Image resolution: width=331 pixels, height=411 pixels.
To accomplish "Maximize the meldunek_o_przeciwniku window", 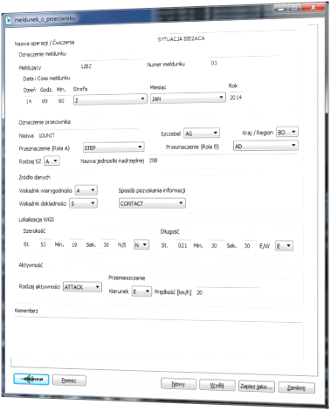I will pos(294,8).
